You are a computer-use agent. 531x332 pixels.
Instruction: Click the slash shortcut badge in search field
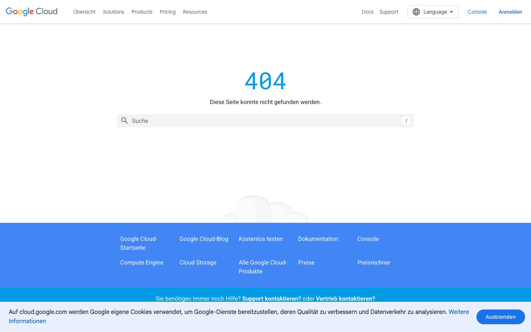[406, 121]
